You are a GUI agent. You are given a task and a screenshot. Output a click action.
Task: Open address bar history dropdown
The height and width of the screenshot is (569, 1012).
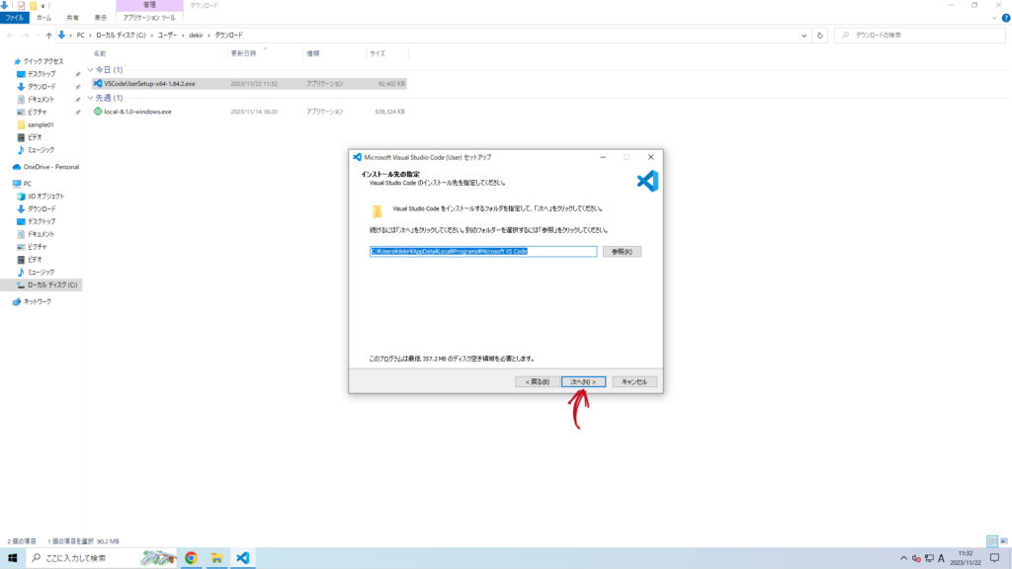[803, 36]
